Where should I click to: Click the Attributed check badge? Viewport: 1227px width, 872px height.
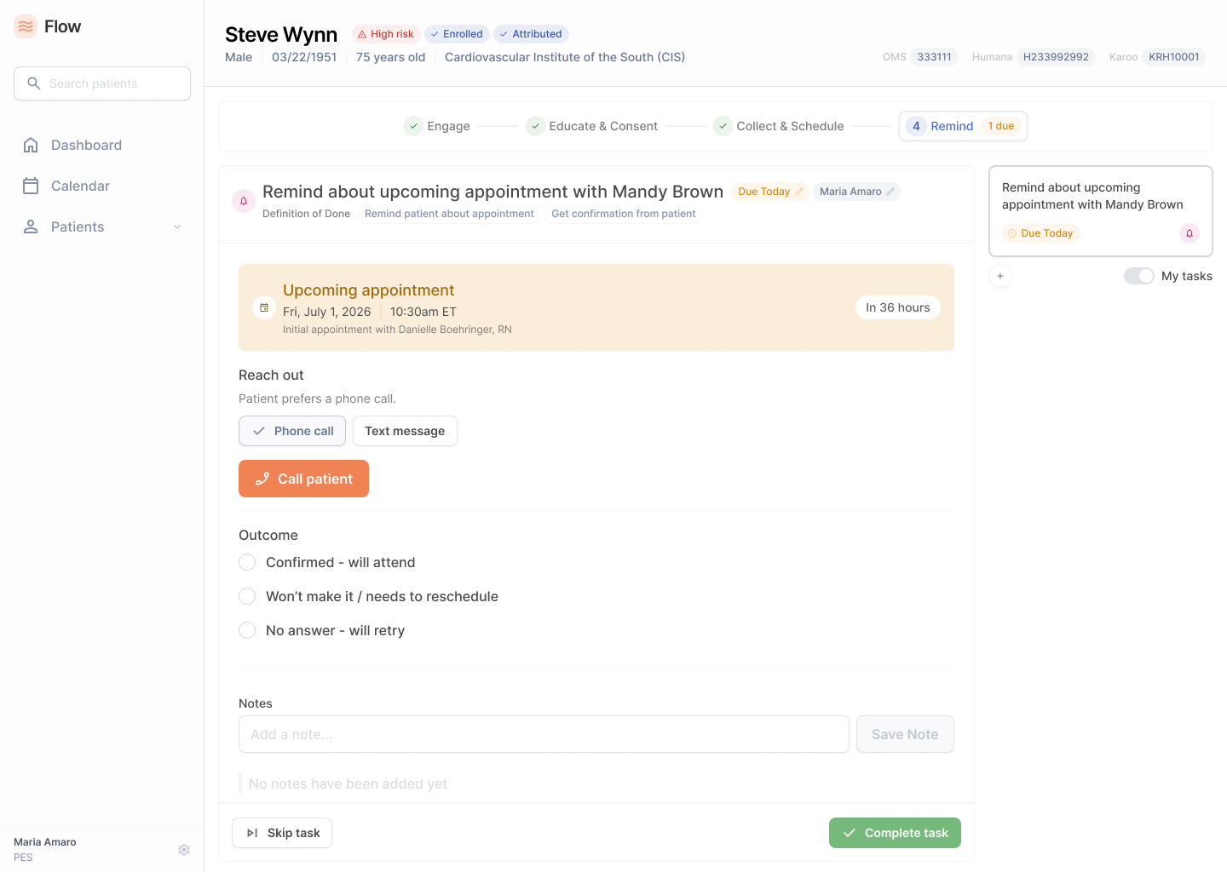[x=531, y=34]
